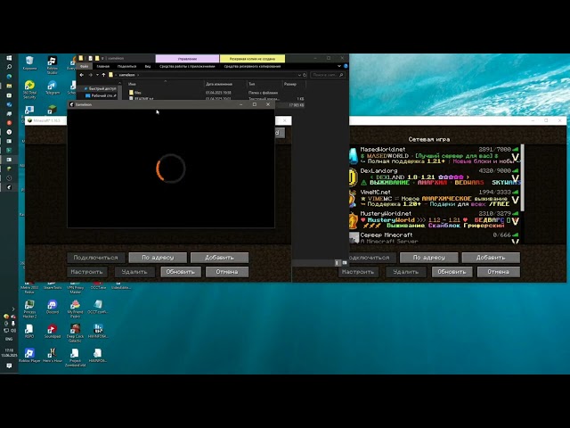570x428 pixels.
Task: Open the Process Hacker 2 desktop shortcut
Action: click(29, 309)
